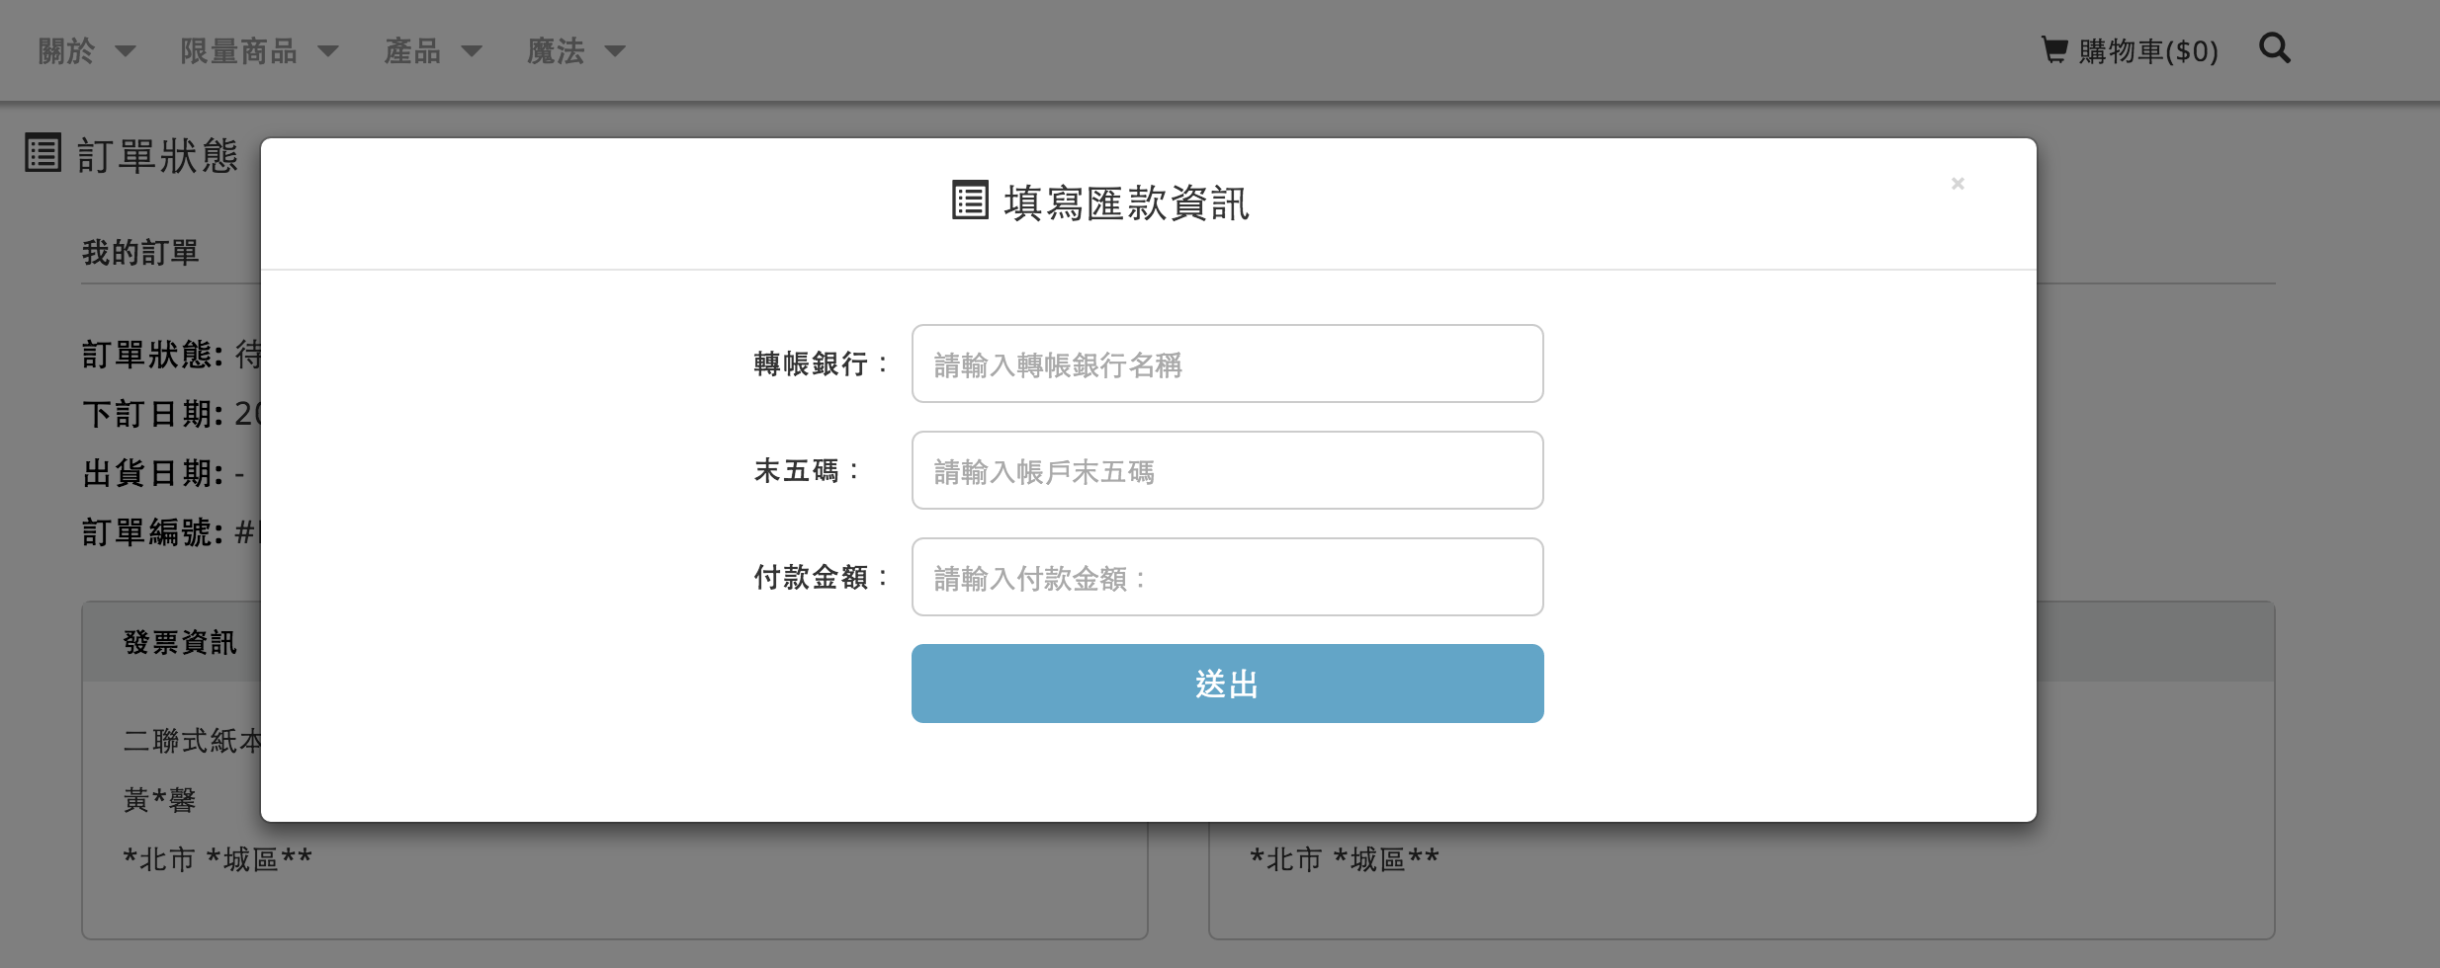Expand the 產品 dropdown arrow

472,51
